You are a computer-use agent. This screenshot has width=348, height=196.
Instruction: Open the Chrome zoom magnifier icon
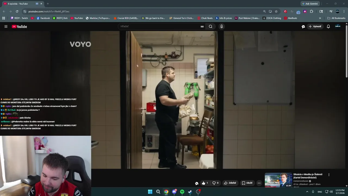(264, 11)
